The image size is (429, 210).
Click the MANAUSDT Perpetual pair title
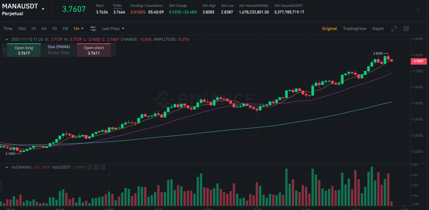click(x=20, y=9)
